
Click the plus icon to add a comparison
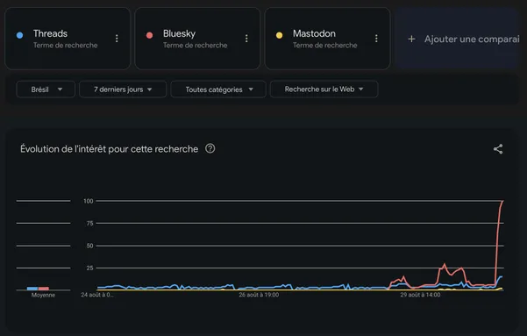pos(411,39)
